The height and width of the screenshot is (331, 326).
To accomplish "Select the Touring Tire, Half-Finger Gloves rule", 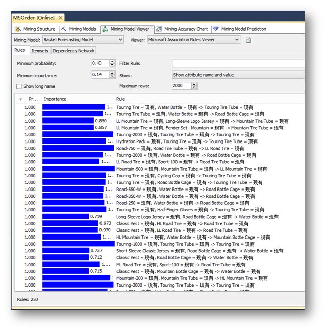I will click(x=190, y=210).
